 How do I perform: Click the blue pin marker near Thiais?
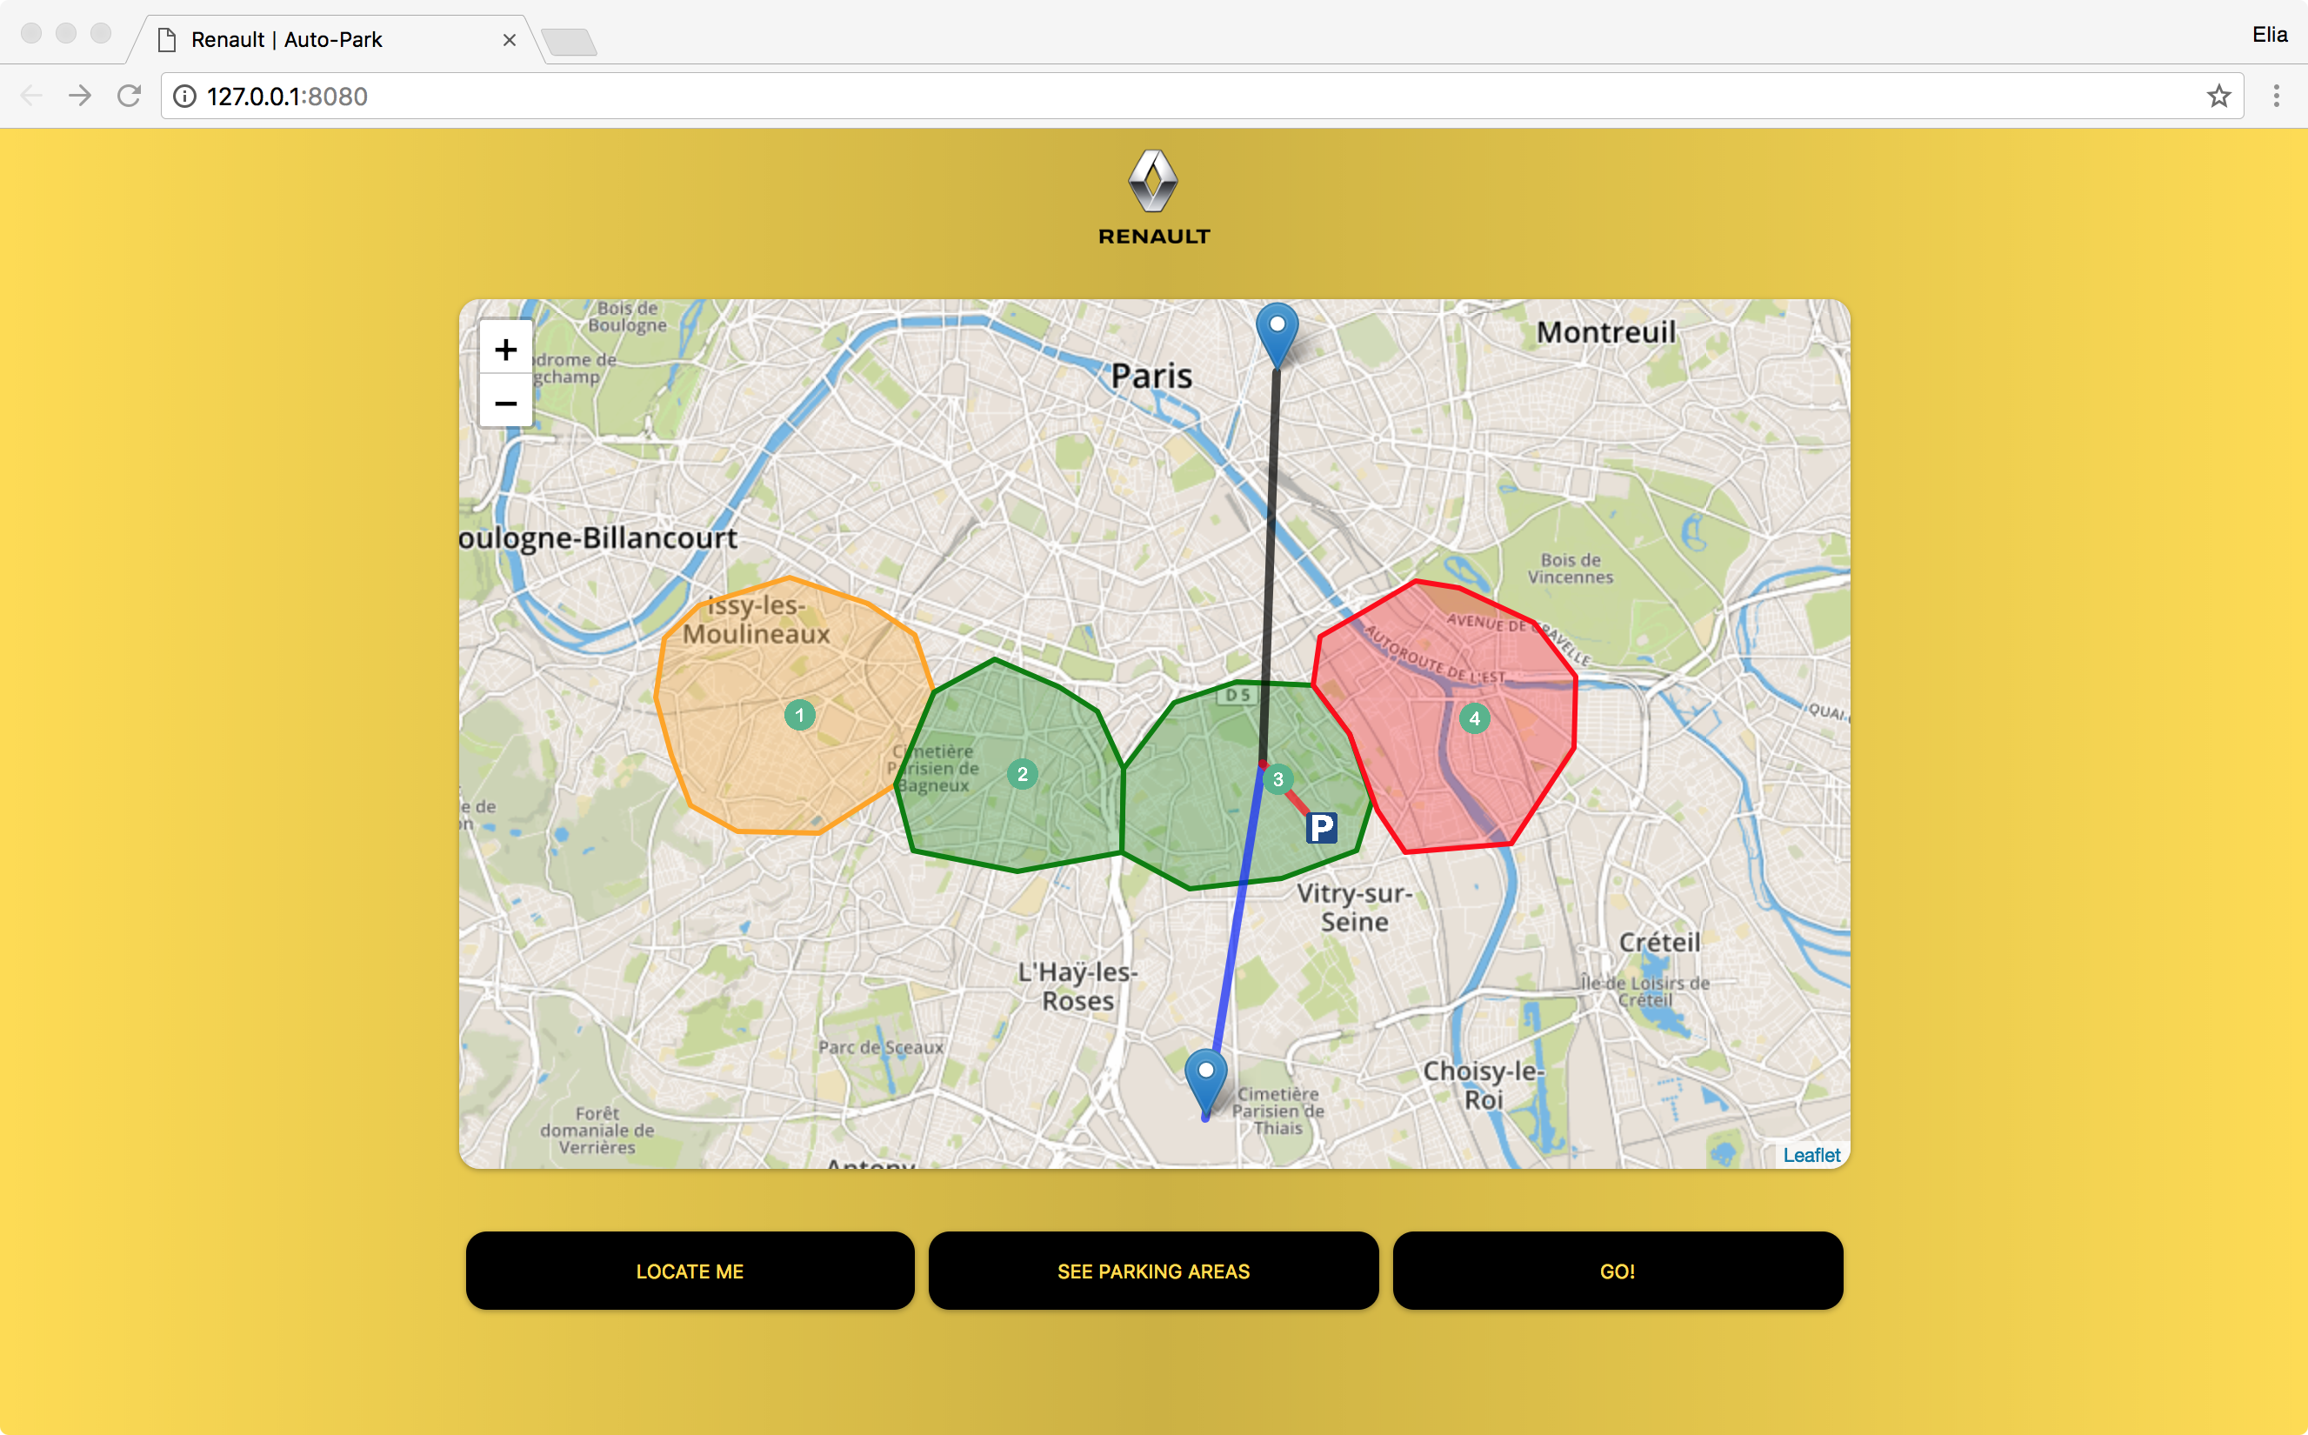coord(1205,1079)
